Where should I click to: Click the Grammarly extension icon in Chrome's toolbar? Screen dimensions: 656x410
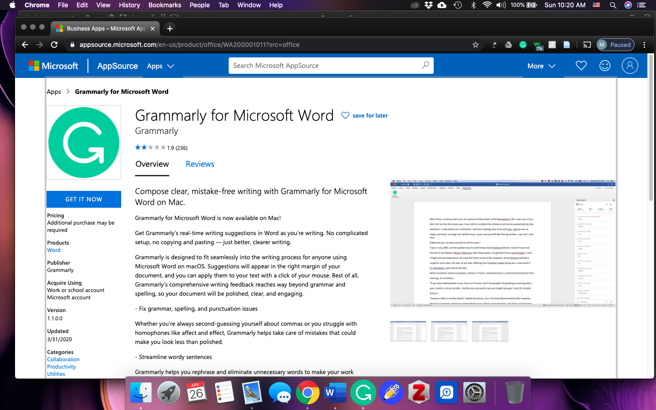tap(523, 45)
